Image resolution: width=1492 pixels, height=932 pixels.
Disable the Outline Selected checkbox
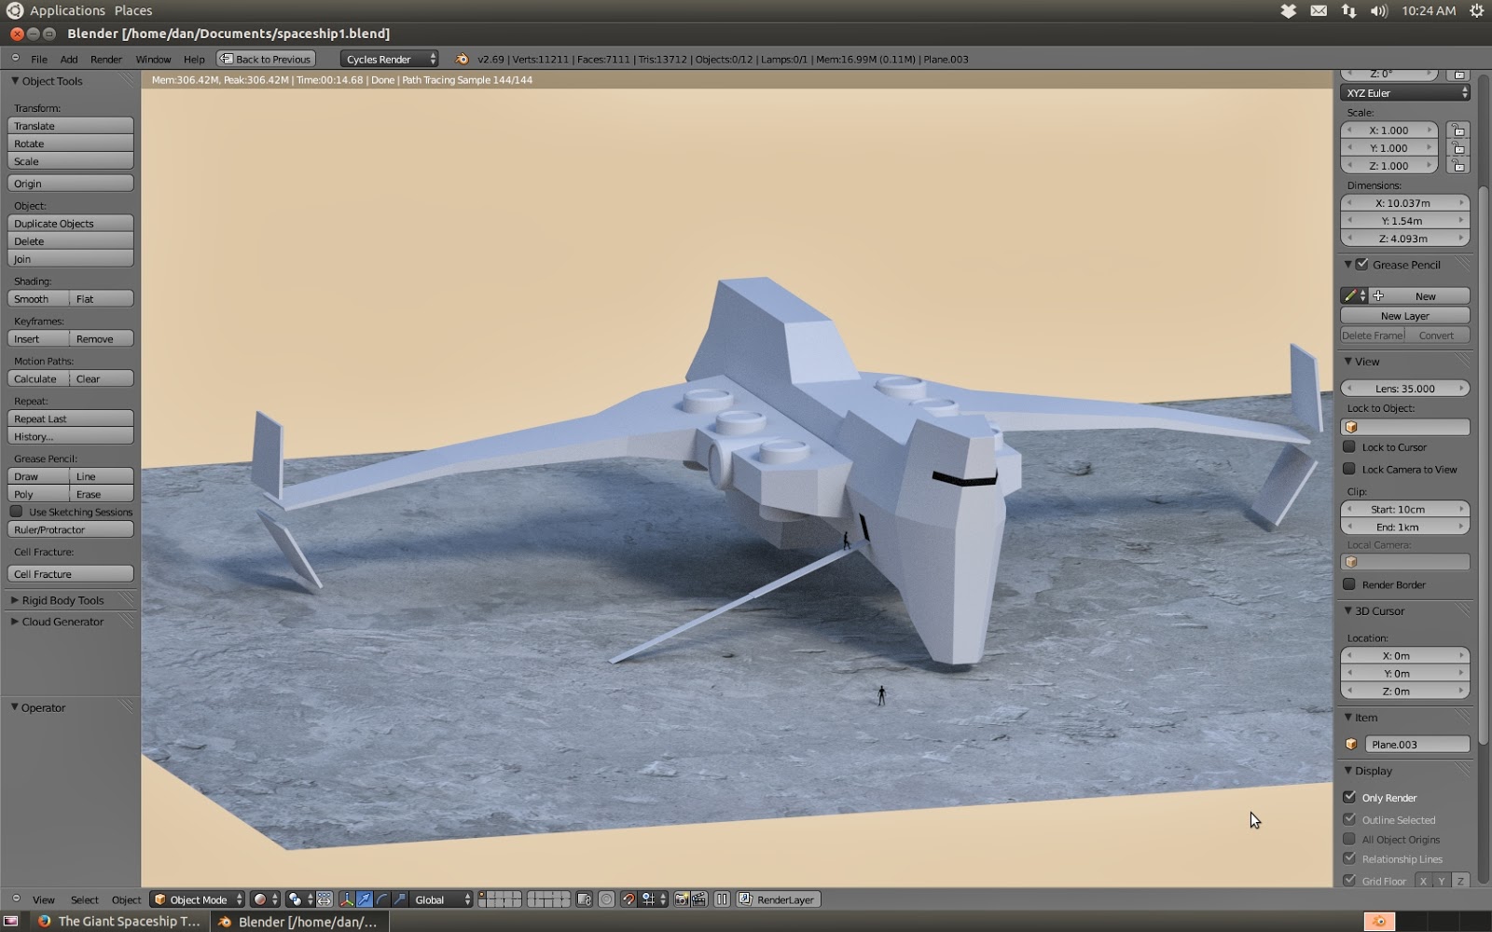1350,819
